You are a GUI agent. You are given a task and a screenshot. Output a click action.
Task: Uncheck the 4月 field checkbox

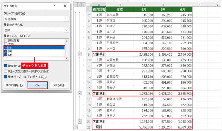[x=6, y=48]
